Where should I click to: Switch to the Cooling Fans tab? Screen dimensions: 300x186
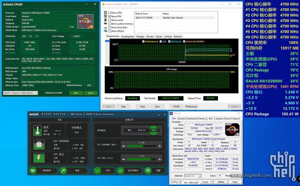coord(128,37)
